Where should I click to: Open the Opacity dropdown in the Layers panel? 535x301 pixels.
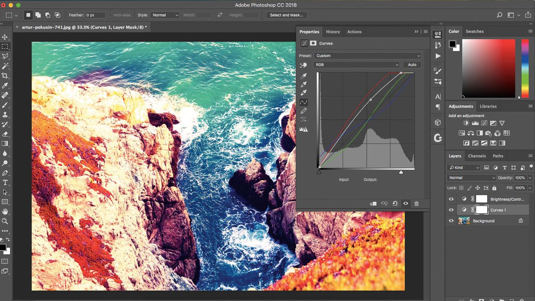pyautogui.click(x=530, y=177)
